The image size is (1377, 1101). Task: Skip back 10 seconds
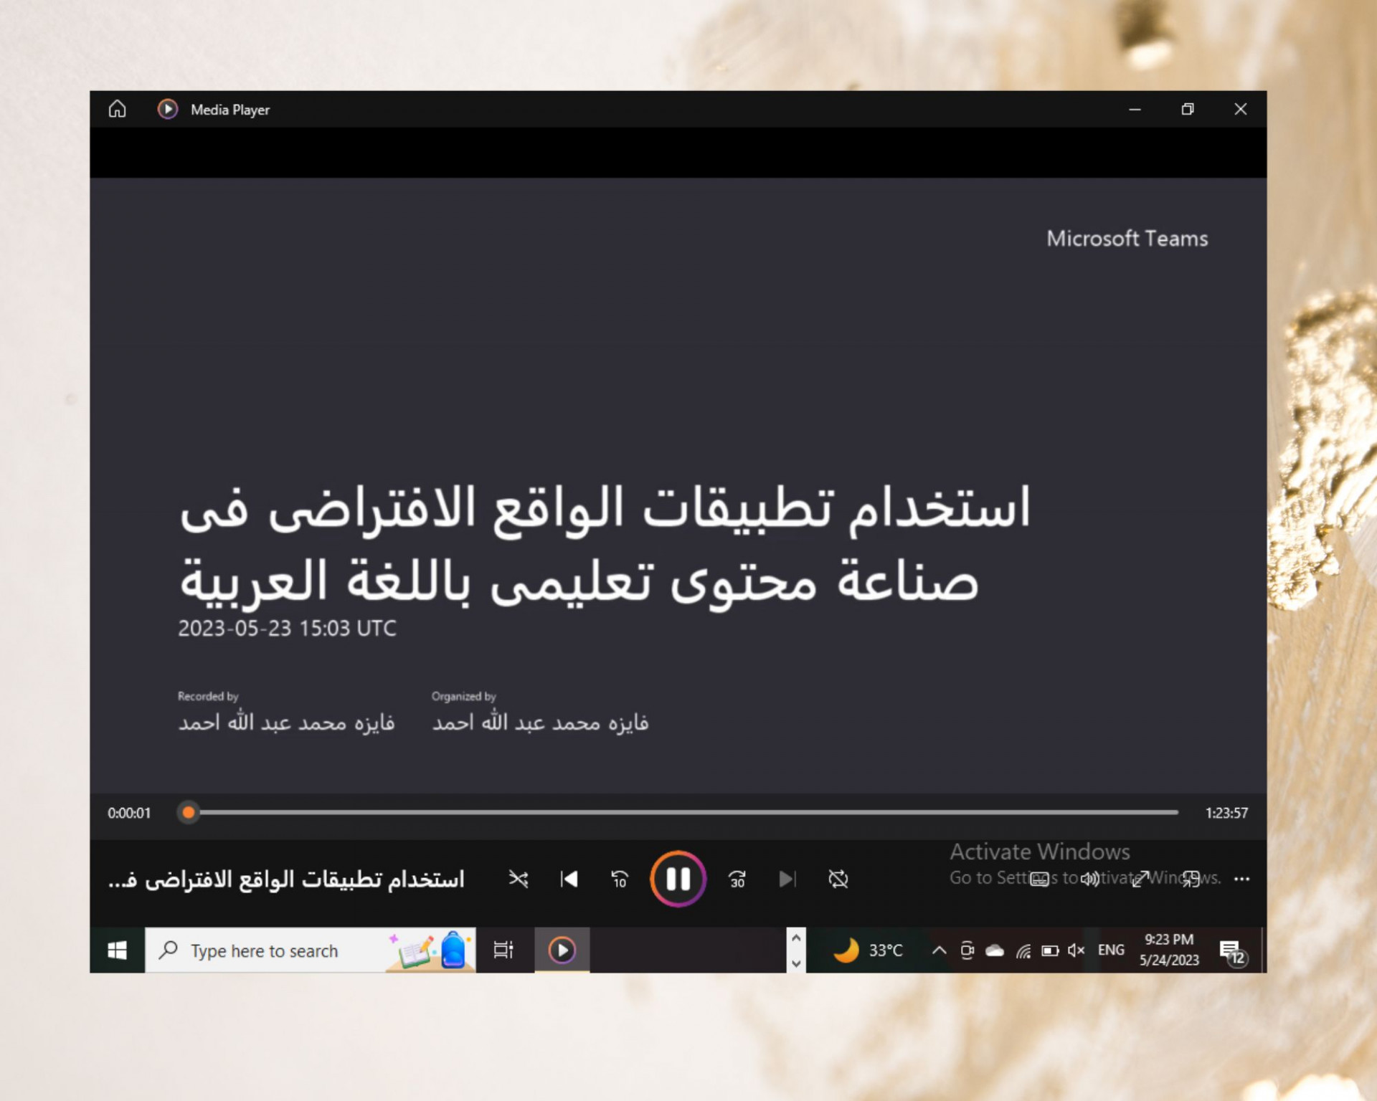click(x=620, y=879)
